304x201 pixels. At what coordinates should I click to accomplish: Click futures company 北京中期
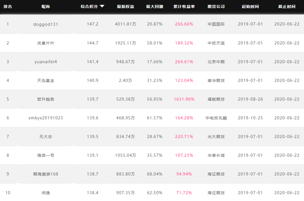tap(216, 62)
